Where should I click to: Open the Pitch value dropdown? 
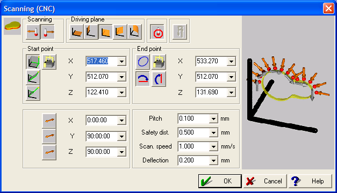click(x=213, y=119)
